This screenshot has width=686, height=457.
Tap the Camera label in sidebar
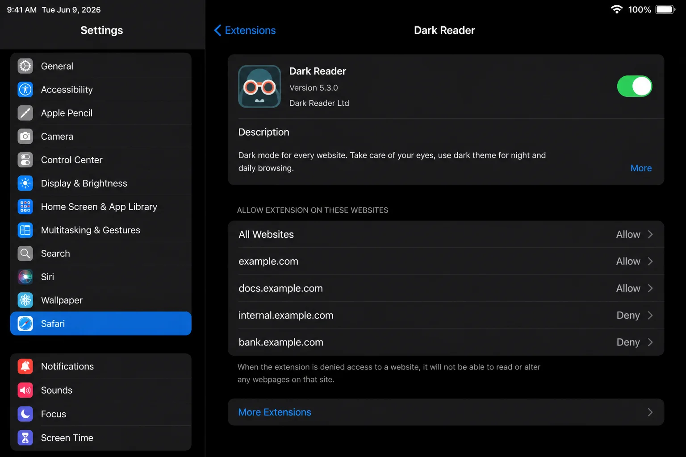[x=57, y=137]
